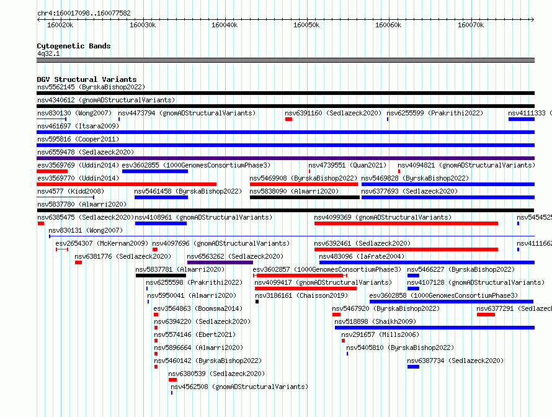Click red marker under nsv6380539
The width and height of the screenshot is (552, 417).
[172, 380]
